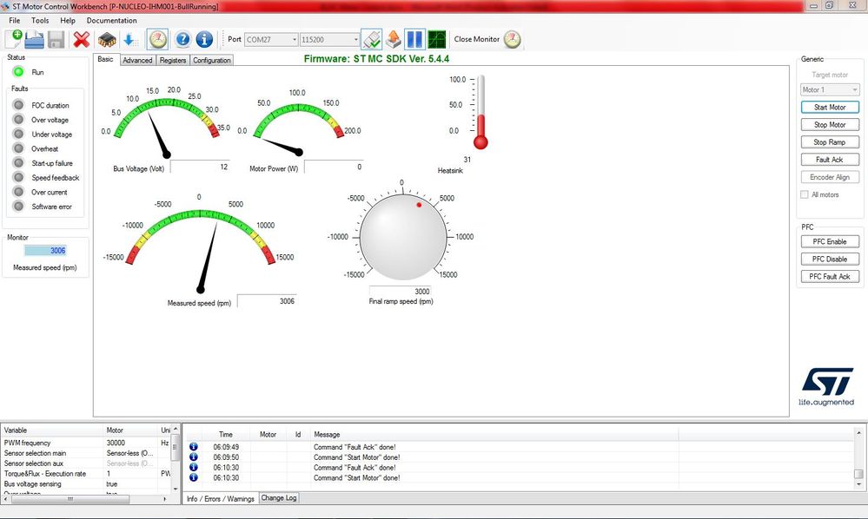Screen dimensions: 868x519
Task: Open help via the question mark icon
Action: 182,39
